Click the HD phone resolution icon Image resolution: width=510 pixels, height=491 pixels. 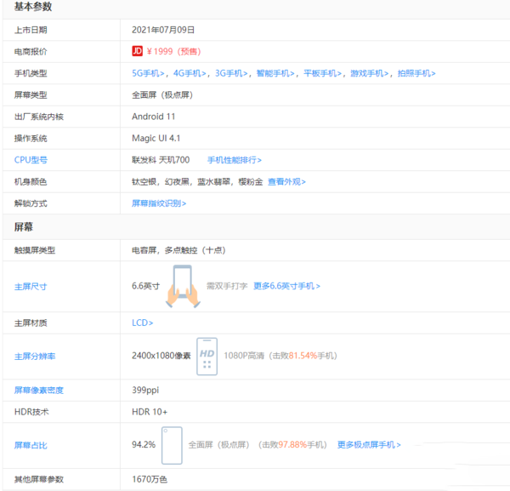click(x=207, y=356)
